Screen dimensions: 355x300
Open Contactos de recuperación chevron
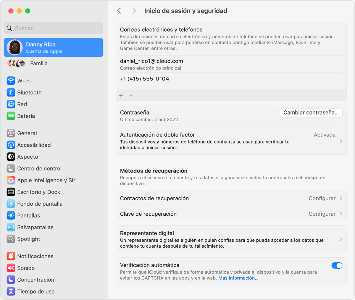[341, 198]
